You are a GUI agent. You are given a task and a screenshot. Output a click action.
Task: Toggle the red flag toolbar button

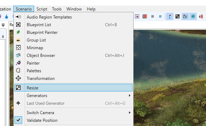[170, 16]
